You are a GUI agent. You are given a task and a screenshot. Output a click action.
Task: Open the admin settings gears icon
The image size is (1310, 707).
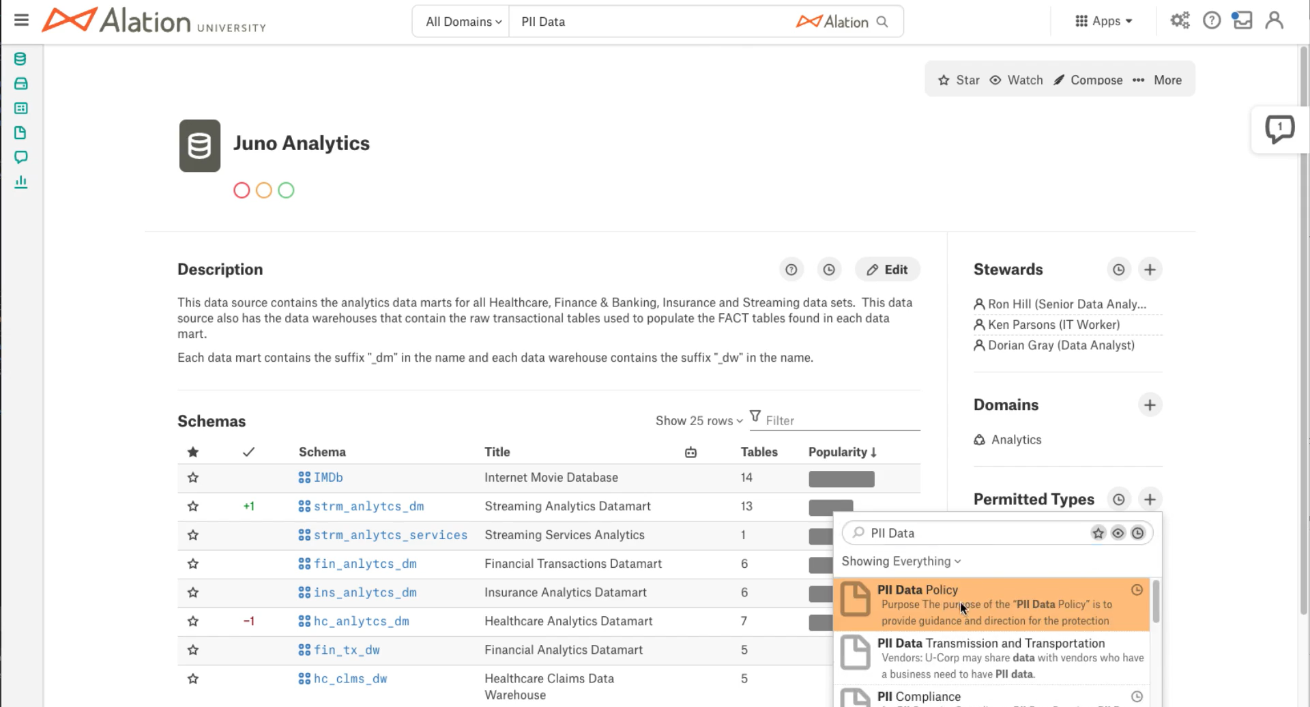[x=1180, y=20]
